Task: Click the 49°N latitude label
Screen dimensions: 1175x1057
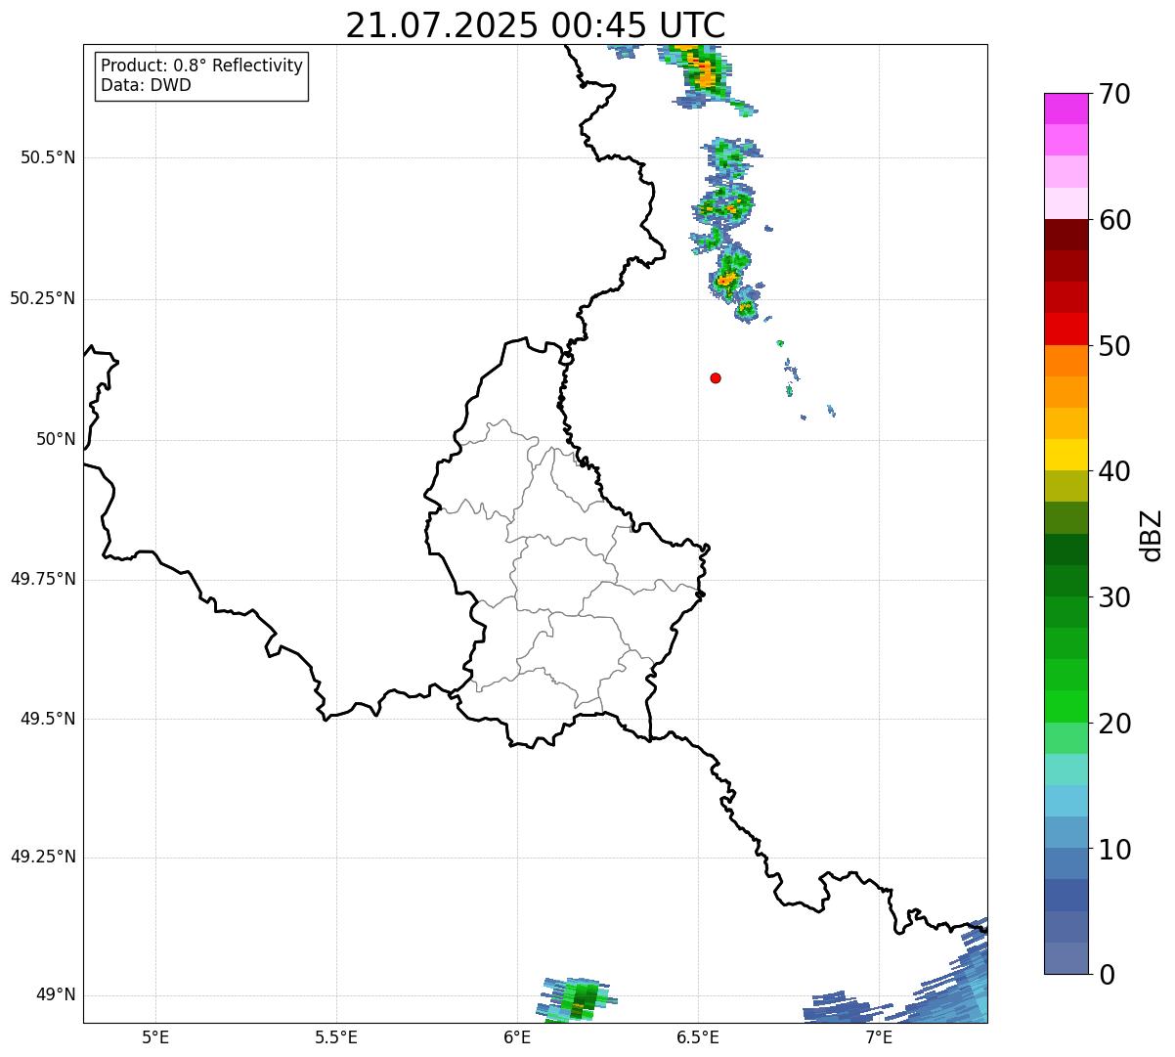Action: 56,995
